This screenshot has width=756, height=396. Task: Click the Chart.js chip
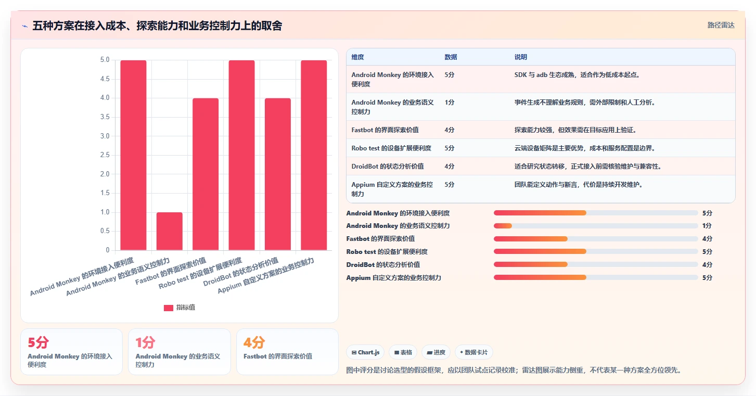pos(366,352)
